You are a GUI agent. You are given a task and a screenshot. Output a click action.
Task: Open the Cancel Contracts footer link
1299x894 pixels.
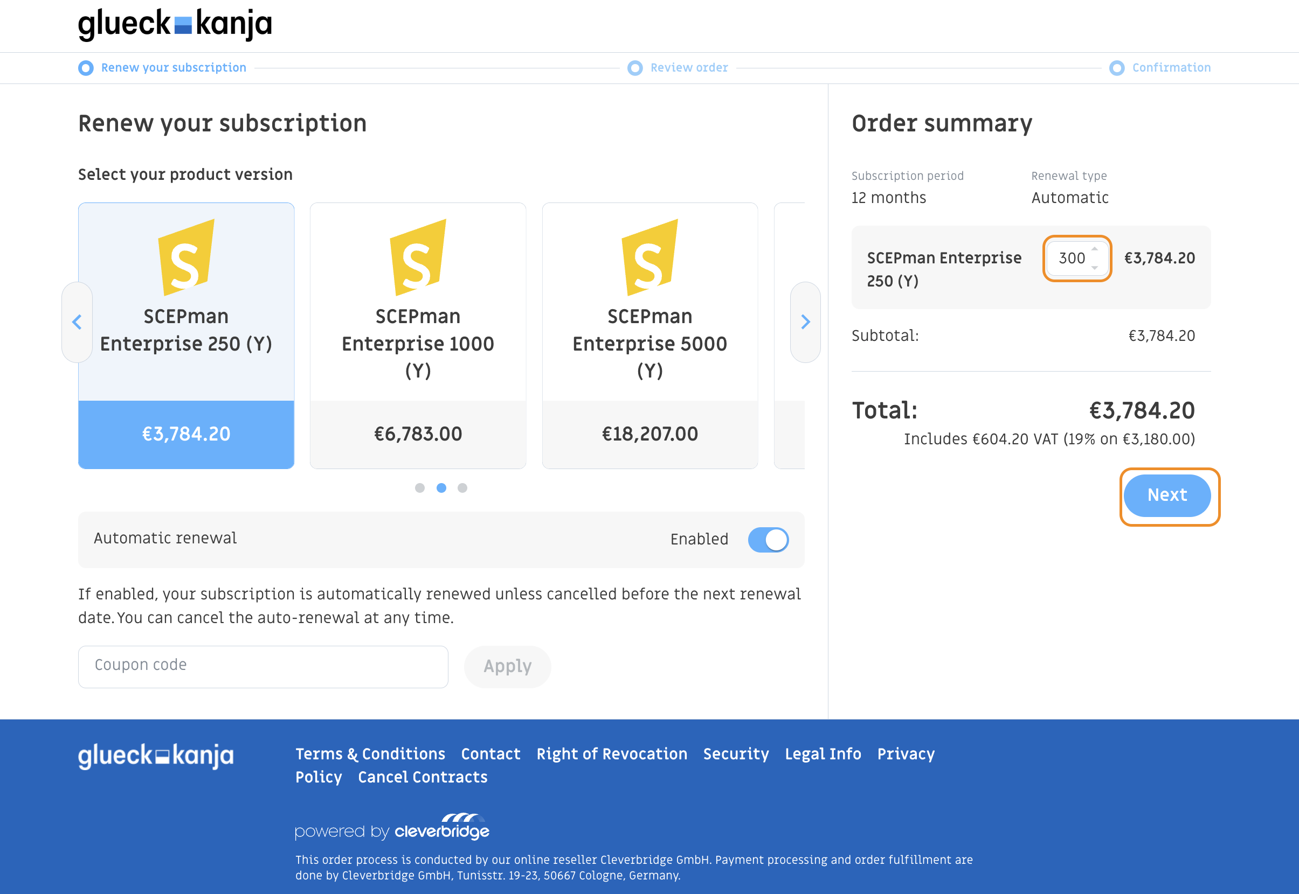pos(422,777)
